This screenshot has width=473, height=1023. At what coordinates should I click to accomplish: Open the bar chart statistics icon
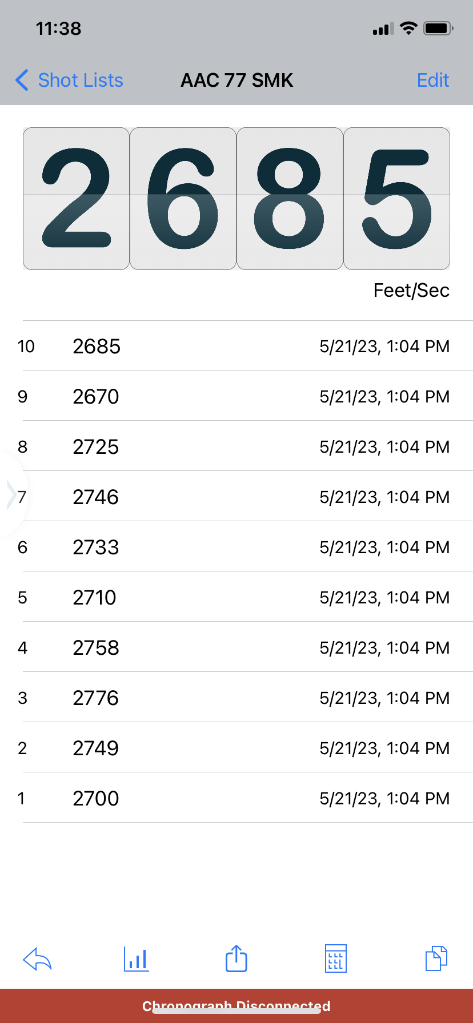(x=136, y=959)
